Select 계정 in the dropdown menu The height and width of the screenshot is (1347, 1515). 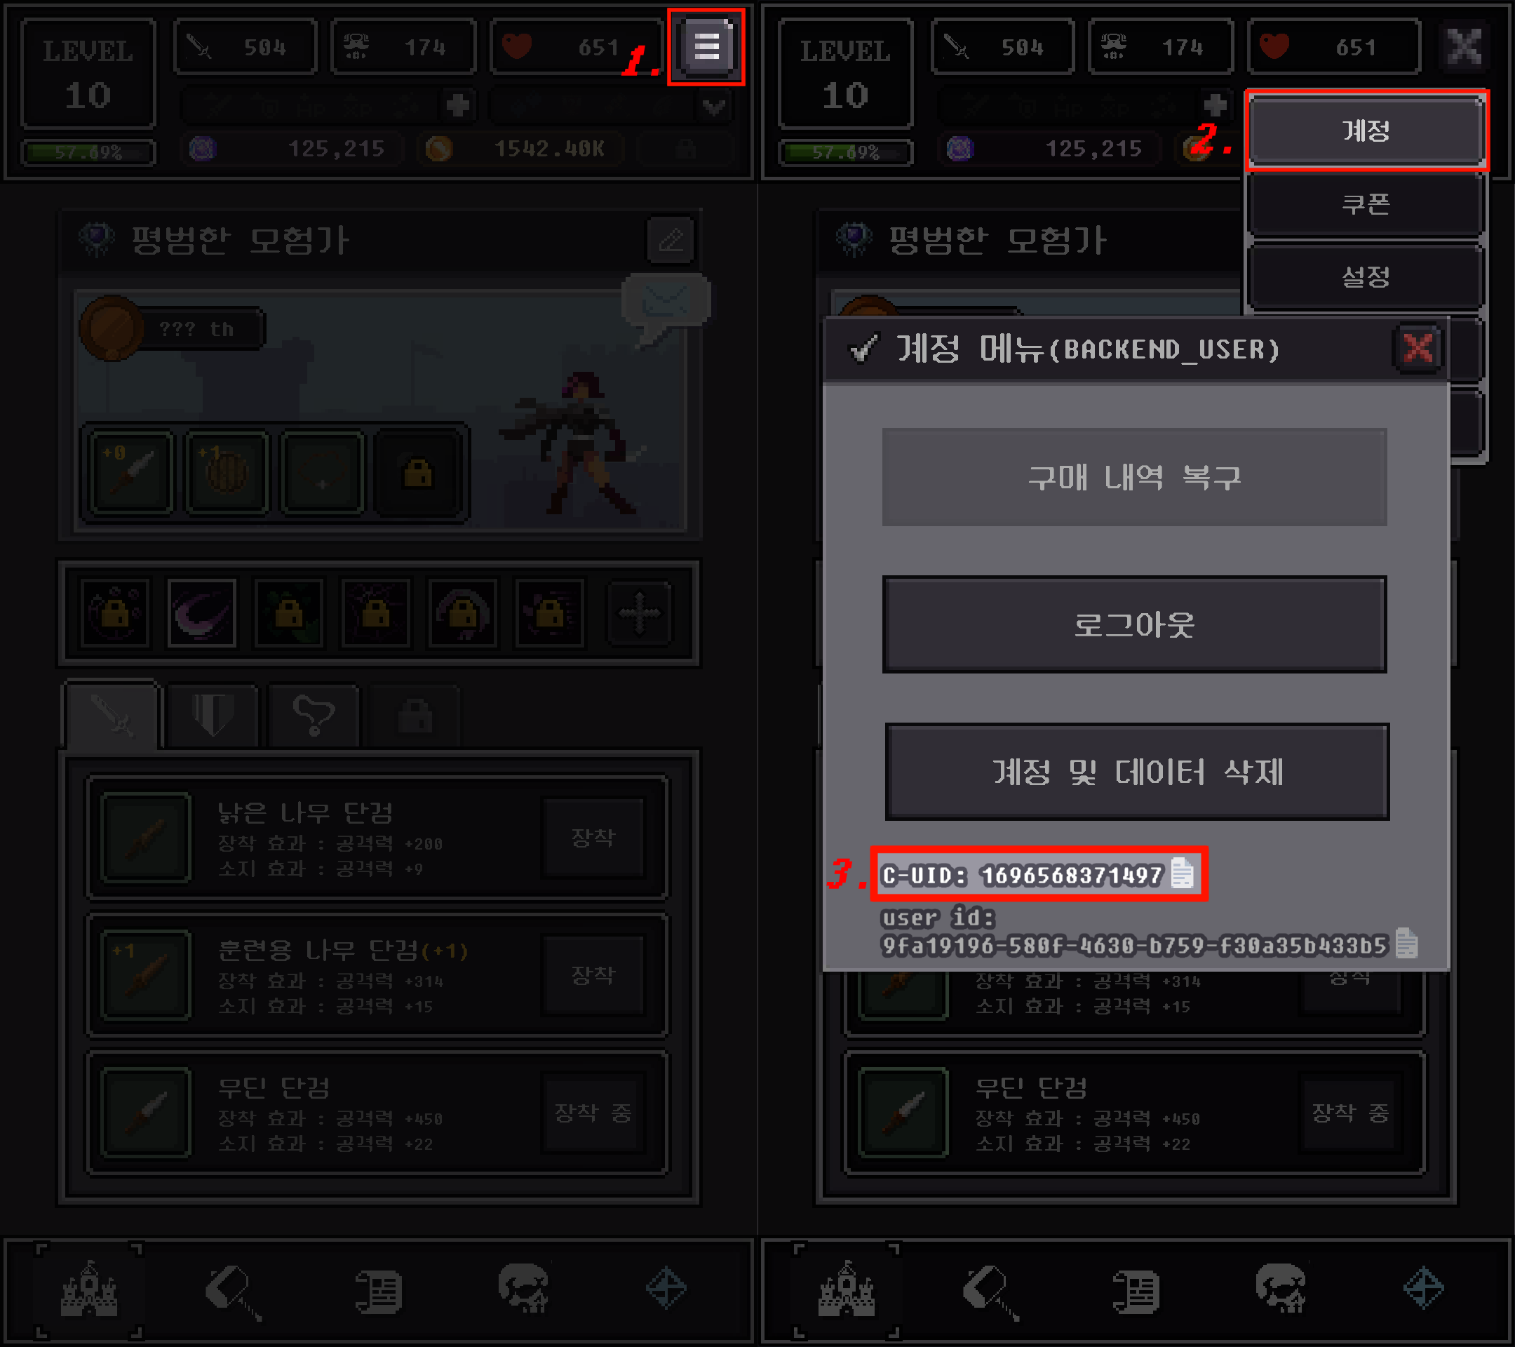[1366, 131]
